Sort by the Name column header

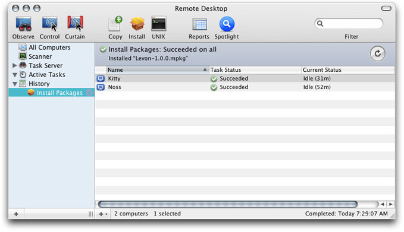click(157, 69)
